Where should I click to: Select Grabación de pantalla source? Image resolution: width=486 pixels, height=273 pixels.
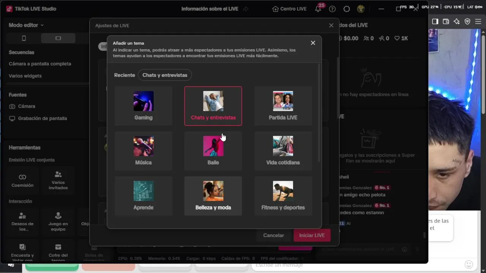[38, 118]
